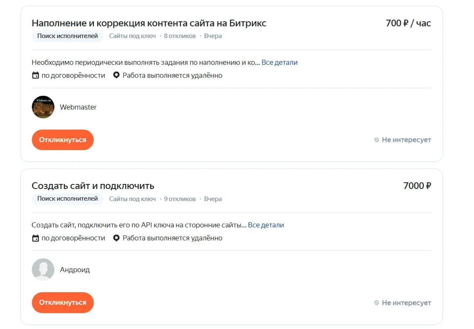Click location pin icon in the Битрикс job card
The width and height of the screenshot is (474, 329).
tap(116, 76)
